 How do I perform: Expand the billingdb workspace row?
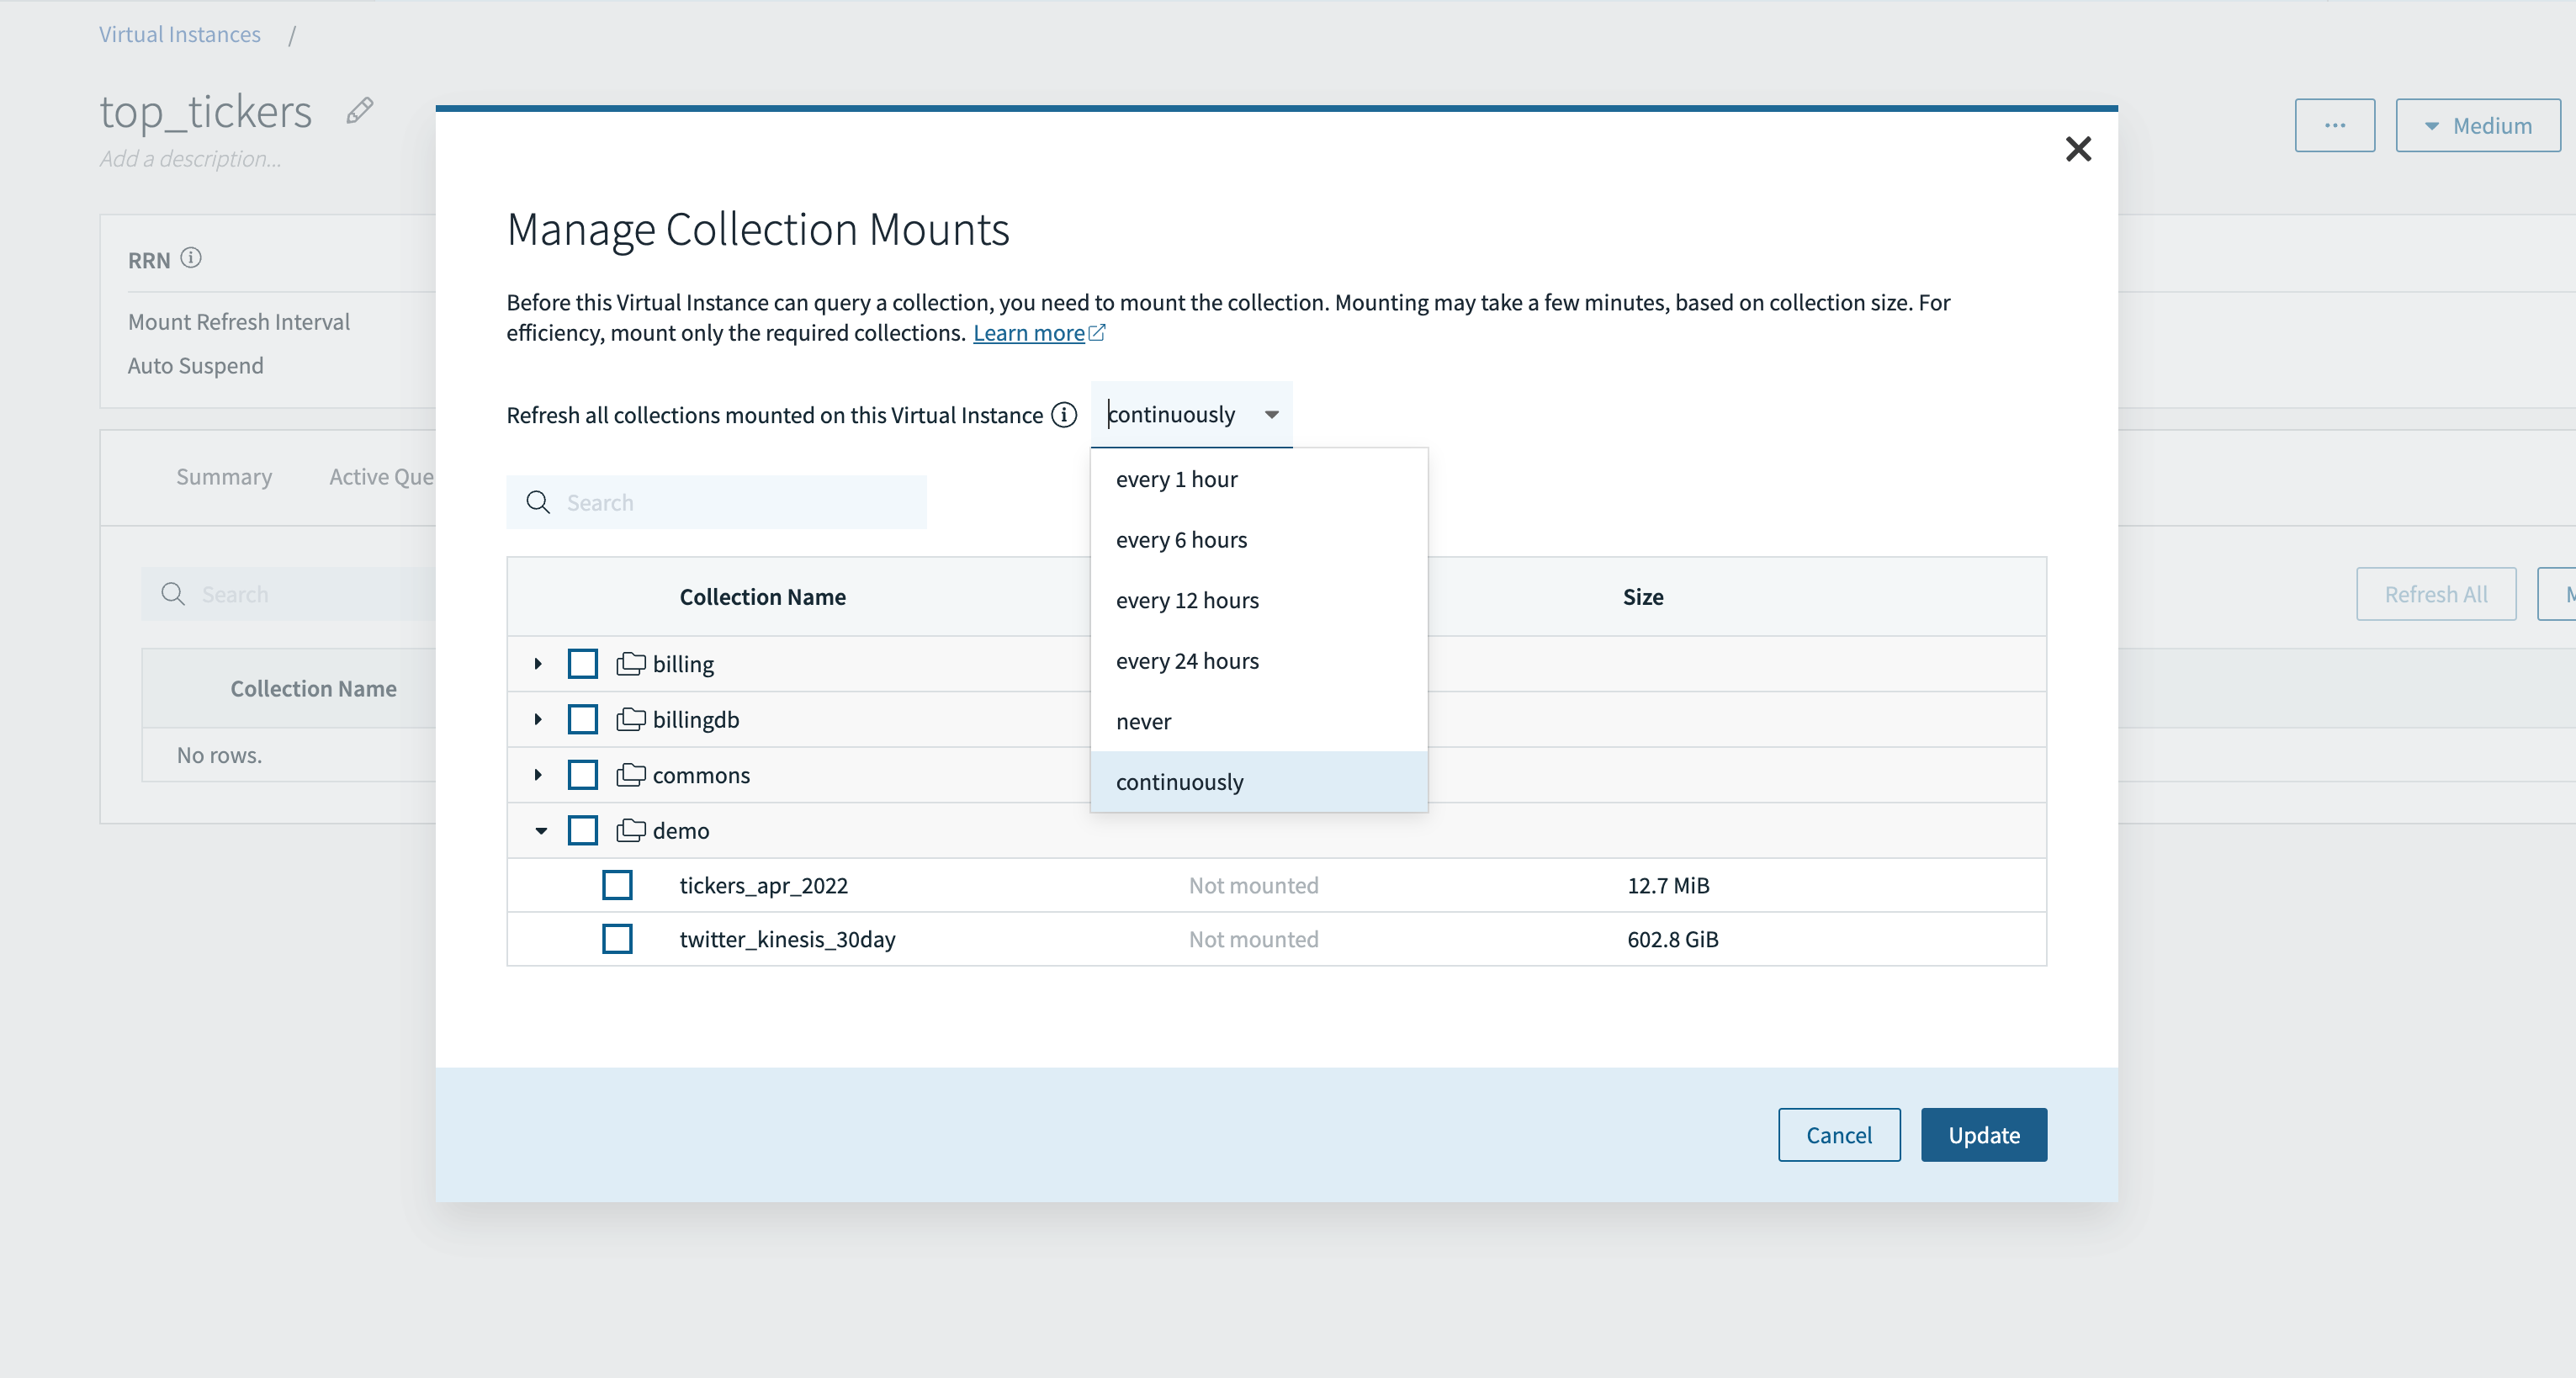tap(538, 719)
